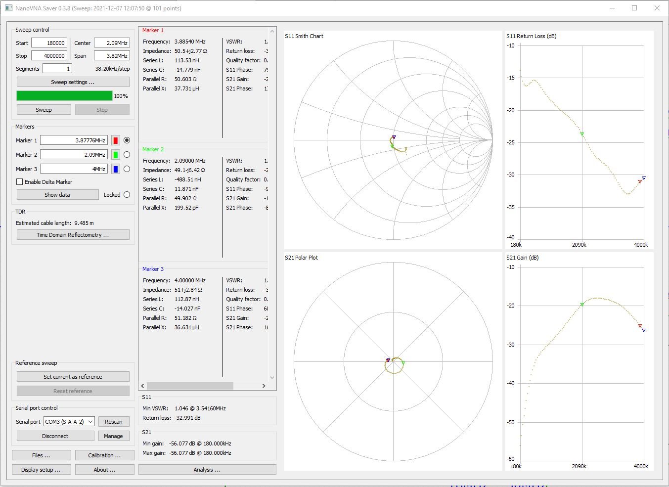The image size is (669, 487).
Task: Click the Marker 2 heading label
Action: click(x=153, y=149)
